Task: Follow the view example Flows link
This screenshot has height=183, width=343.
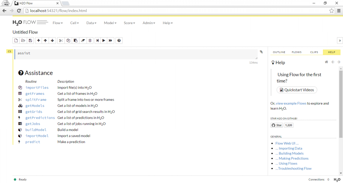Action: [291, 103]
